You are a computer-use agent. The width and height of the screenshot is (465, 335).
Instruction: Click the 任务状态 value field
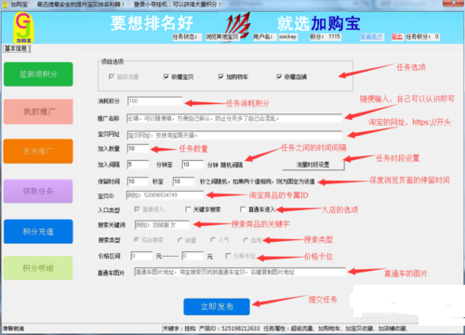222,37
